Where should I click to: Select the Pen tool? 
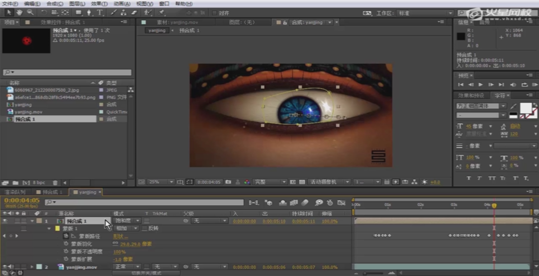(89, 13)
